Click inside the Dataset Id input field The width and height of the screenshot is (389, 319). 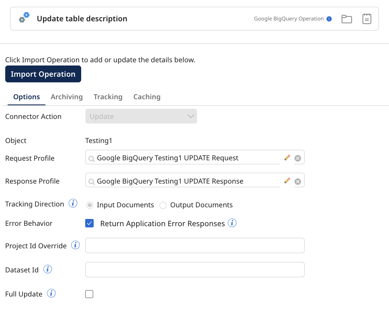point(194,269)
